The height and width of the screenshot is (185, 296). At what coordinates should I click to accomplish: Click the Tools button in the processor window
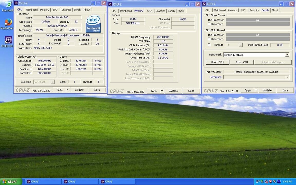(x=59, y=90)
